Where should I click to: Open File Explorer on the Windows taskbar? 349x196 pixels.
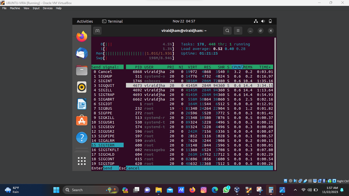(159, 190)
